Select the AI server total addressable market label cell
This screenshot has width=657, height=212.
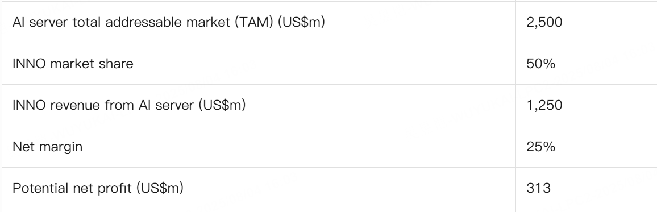[x=259, y=22]
